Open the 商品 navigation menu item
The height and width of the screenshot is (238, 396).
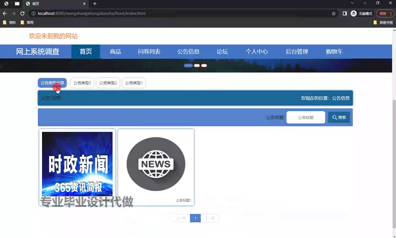coord(115,52)
